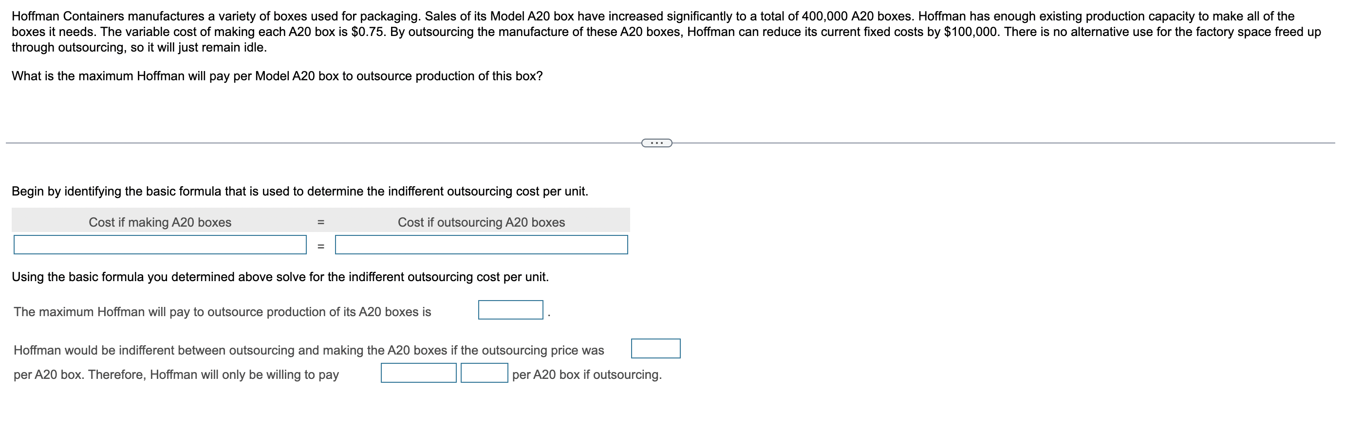Click the Using the basic formula instruction line
1345x428 pixels.
point(280,277)
